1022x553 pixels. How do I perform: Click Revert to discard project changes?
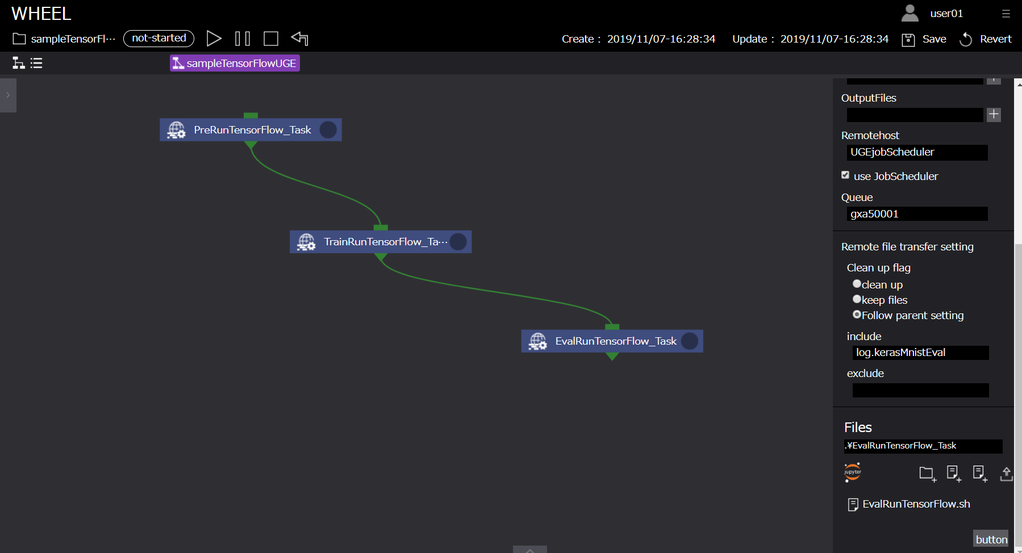[986, 39]
